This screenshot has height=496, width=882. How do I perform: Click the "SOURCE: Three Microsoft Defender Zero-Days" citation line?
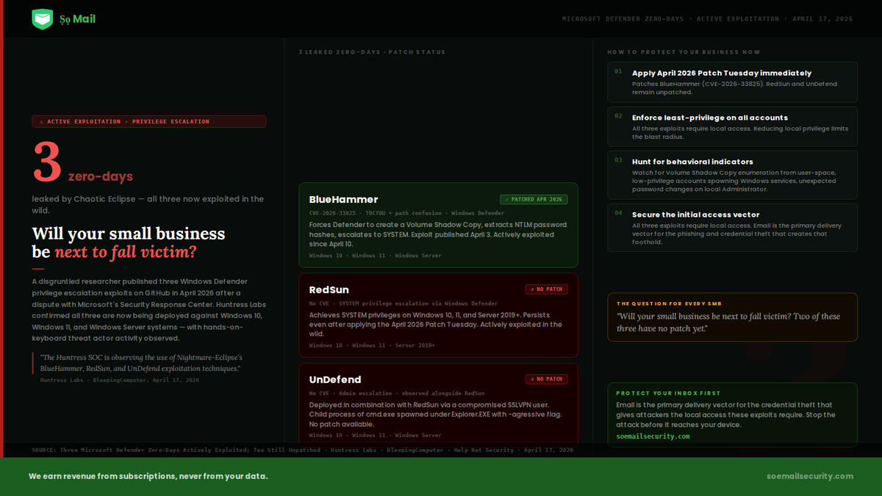click(303, 450)
